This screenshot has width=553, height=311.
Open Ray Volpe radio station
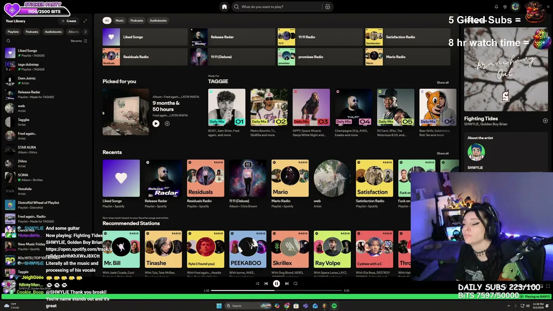(332, 249)
